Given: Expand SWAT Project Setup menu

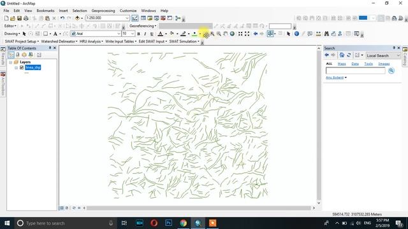Looking at the screenshot, I should pyautogui.click(x=22, y=41).
